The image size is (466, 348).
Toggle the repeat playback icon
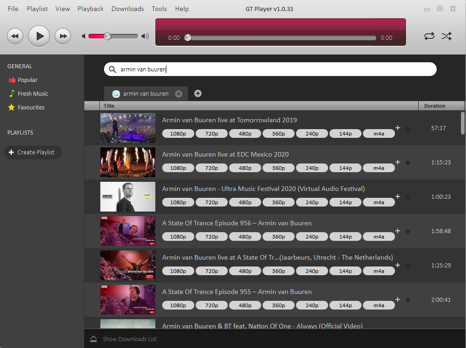point(429,36)
